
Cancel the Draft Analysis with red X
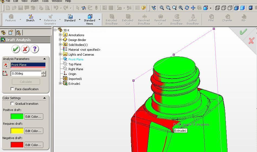point(25,49)
